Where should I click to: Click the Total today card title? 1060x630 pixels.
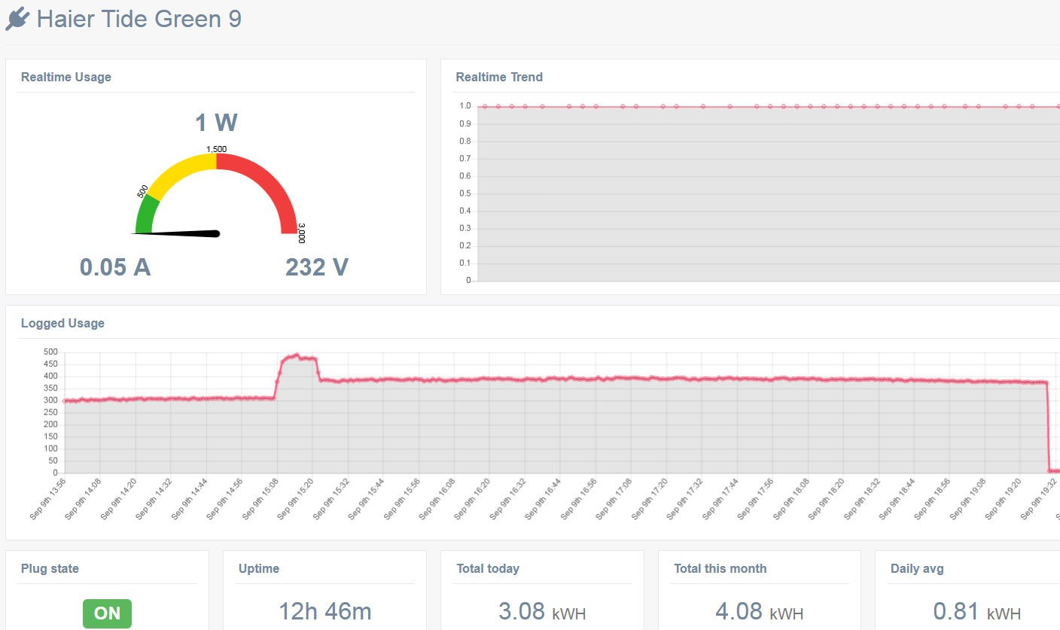[x=488, y=568]
